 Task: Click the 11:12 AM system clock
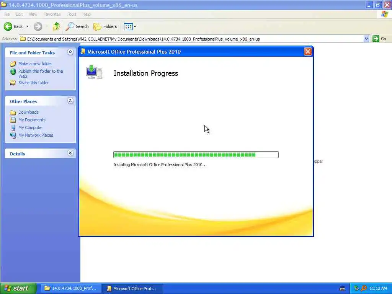point(378,289)
